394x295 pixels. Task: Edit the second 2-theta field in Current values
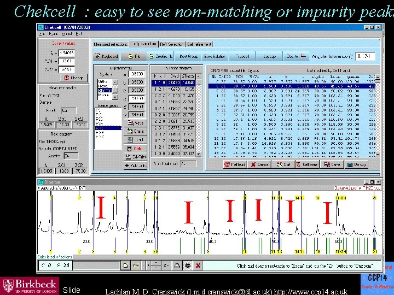67,69
